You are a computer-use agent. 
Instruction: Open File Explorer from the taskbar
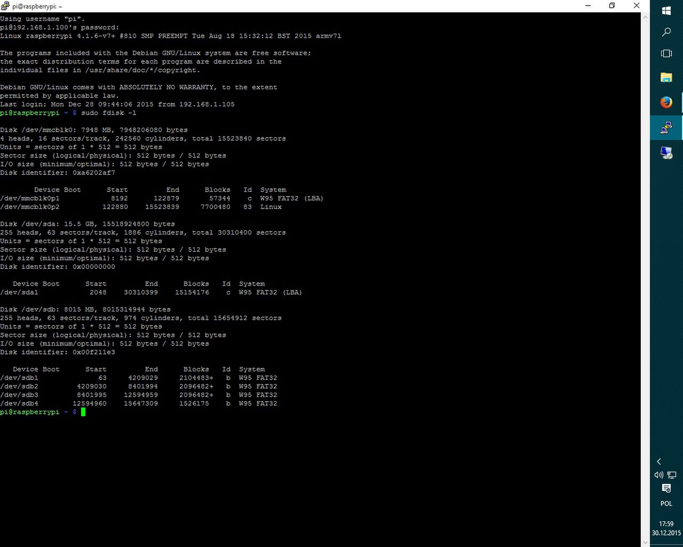click(666, 77)
